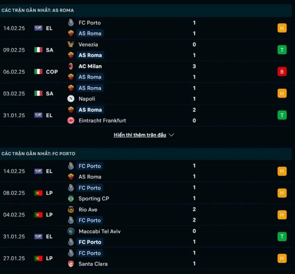The height and width of the screenshot is (274, 295).
Task: Click the red B result badge
Action: [282, 72]
